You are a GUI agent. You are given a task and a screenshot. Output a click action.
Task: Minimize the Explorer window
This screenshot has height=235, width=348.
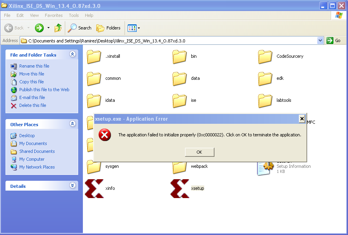tap(323, 6)
